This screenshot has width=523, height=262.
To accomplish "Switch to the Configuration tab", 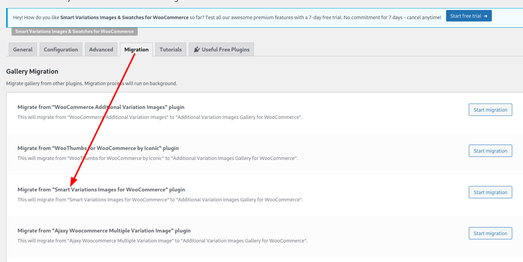I will [61, 49].
